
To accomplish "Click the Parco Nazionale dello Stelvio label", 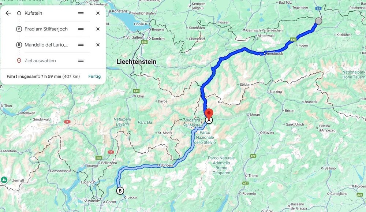I will pos(205,137).
